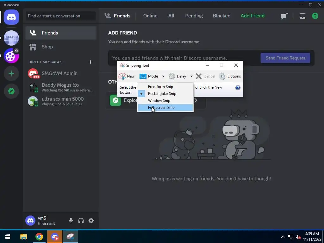
Task: Open the Shop in the sidebar
Action: pos(61,47)
